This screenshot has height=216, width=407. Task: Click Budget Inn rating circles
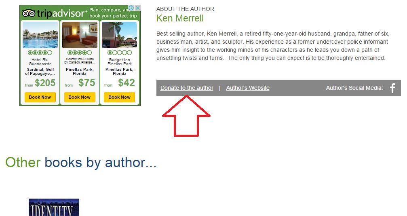click(120, 53)
